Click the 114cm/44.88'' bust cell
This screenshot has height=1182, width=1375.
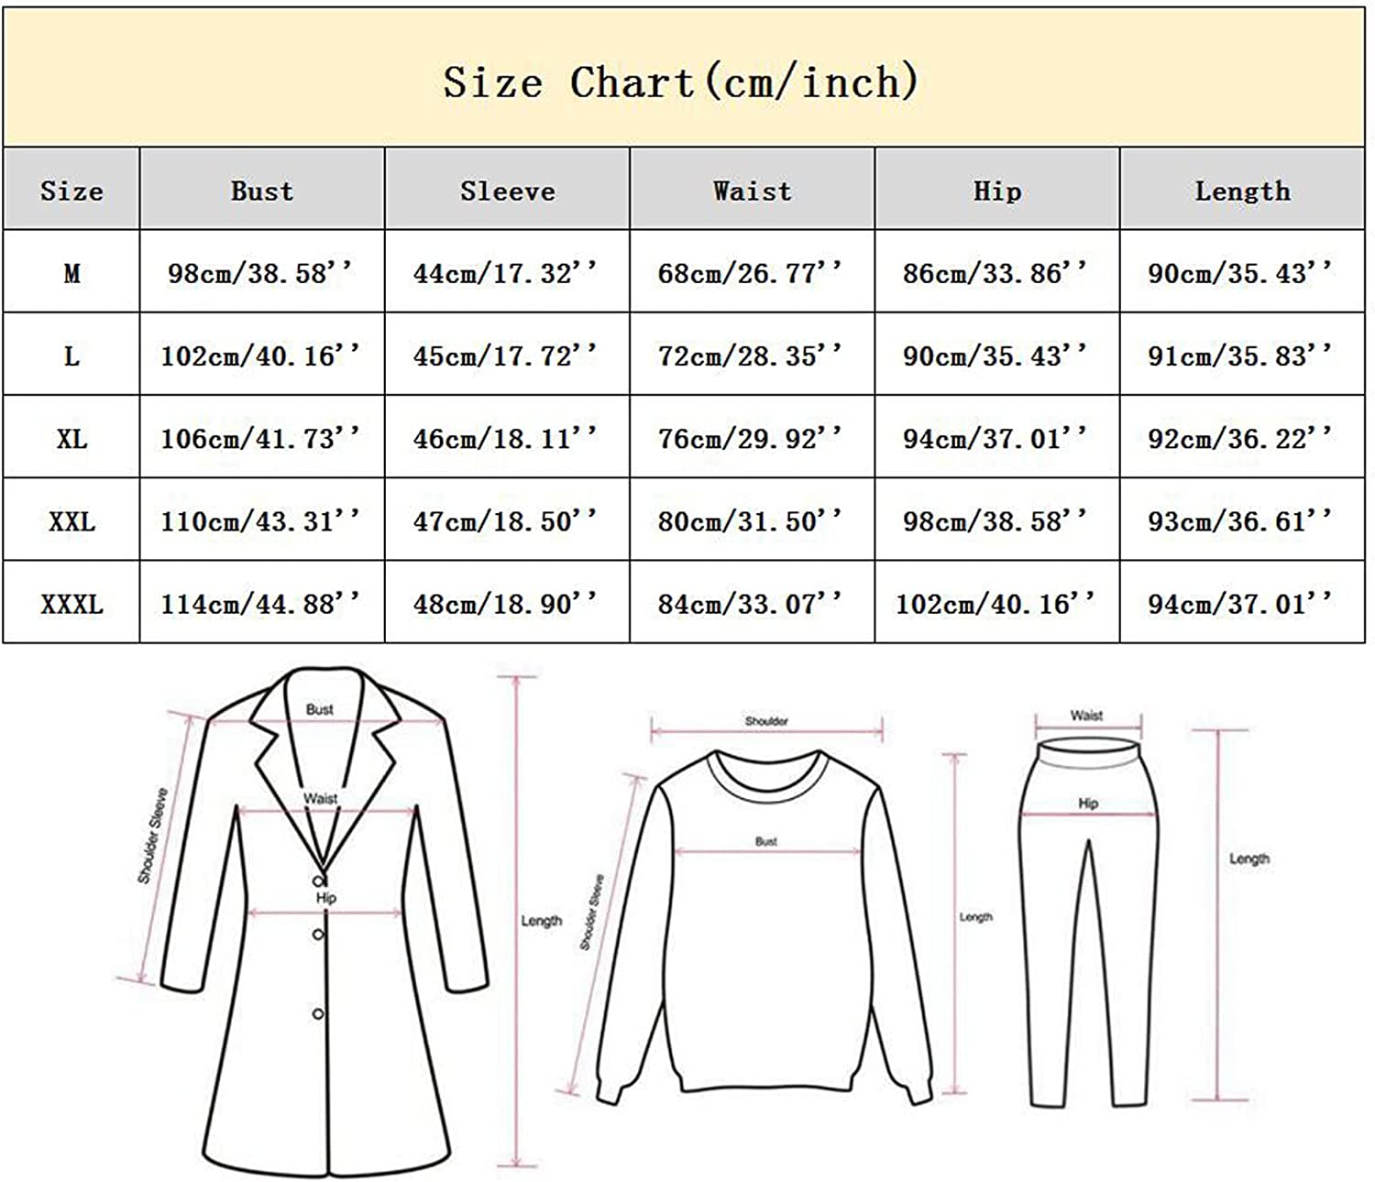261,604
